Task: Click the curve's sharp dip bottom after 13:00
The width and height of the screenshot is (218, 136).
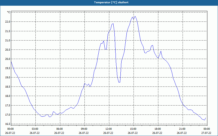Action: 119,82
